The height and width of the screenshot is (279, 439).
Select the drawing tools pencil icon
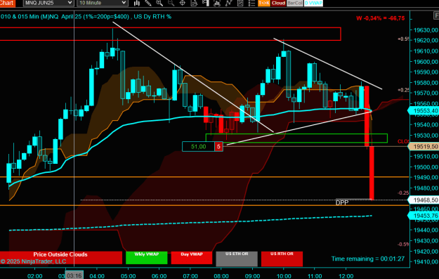click(x=148, y=3)
